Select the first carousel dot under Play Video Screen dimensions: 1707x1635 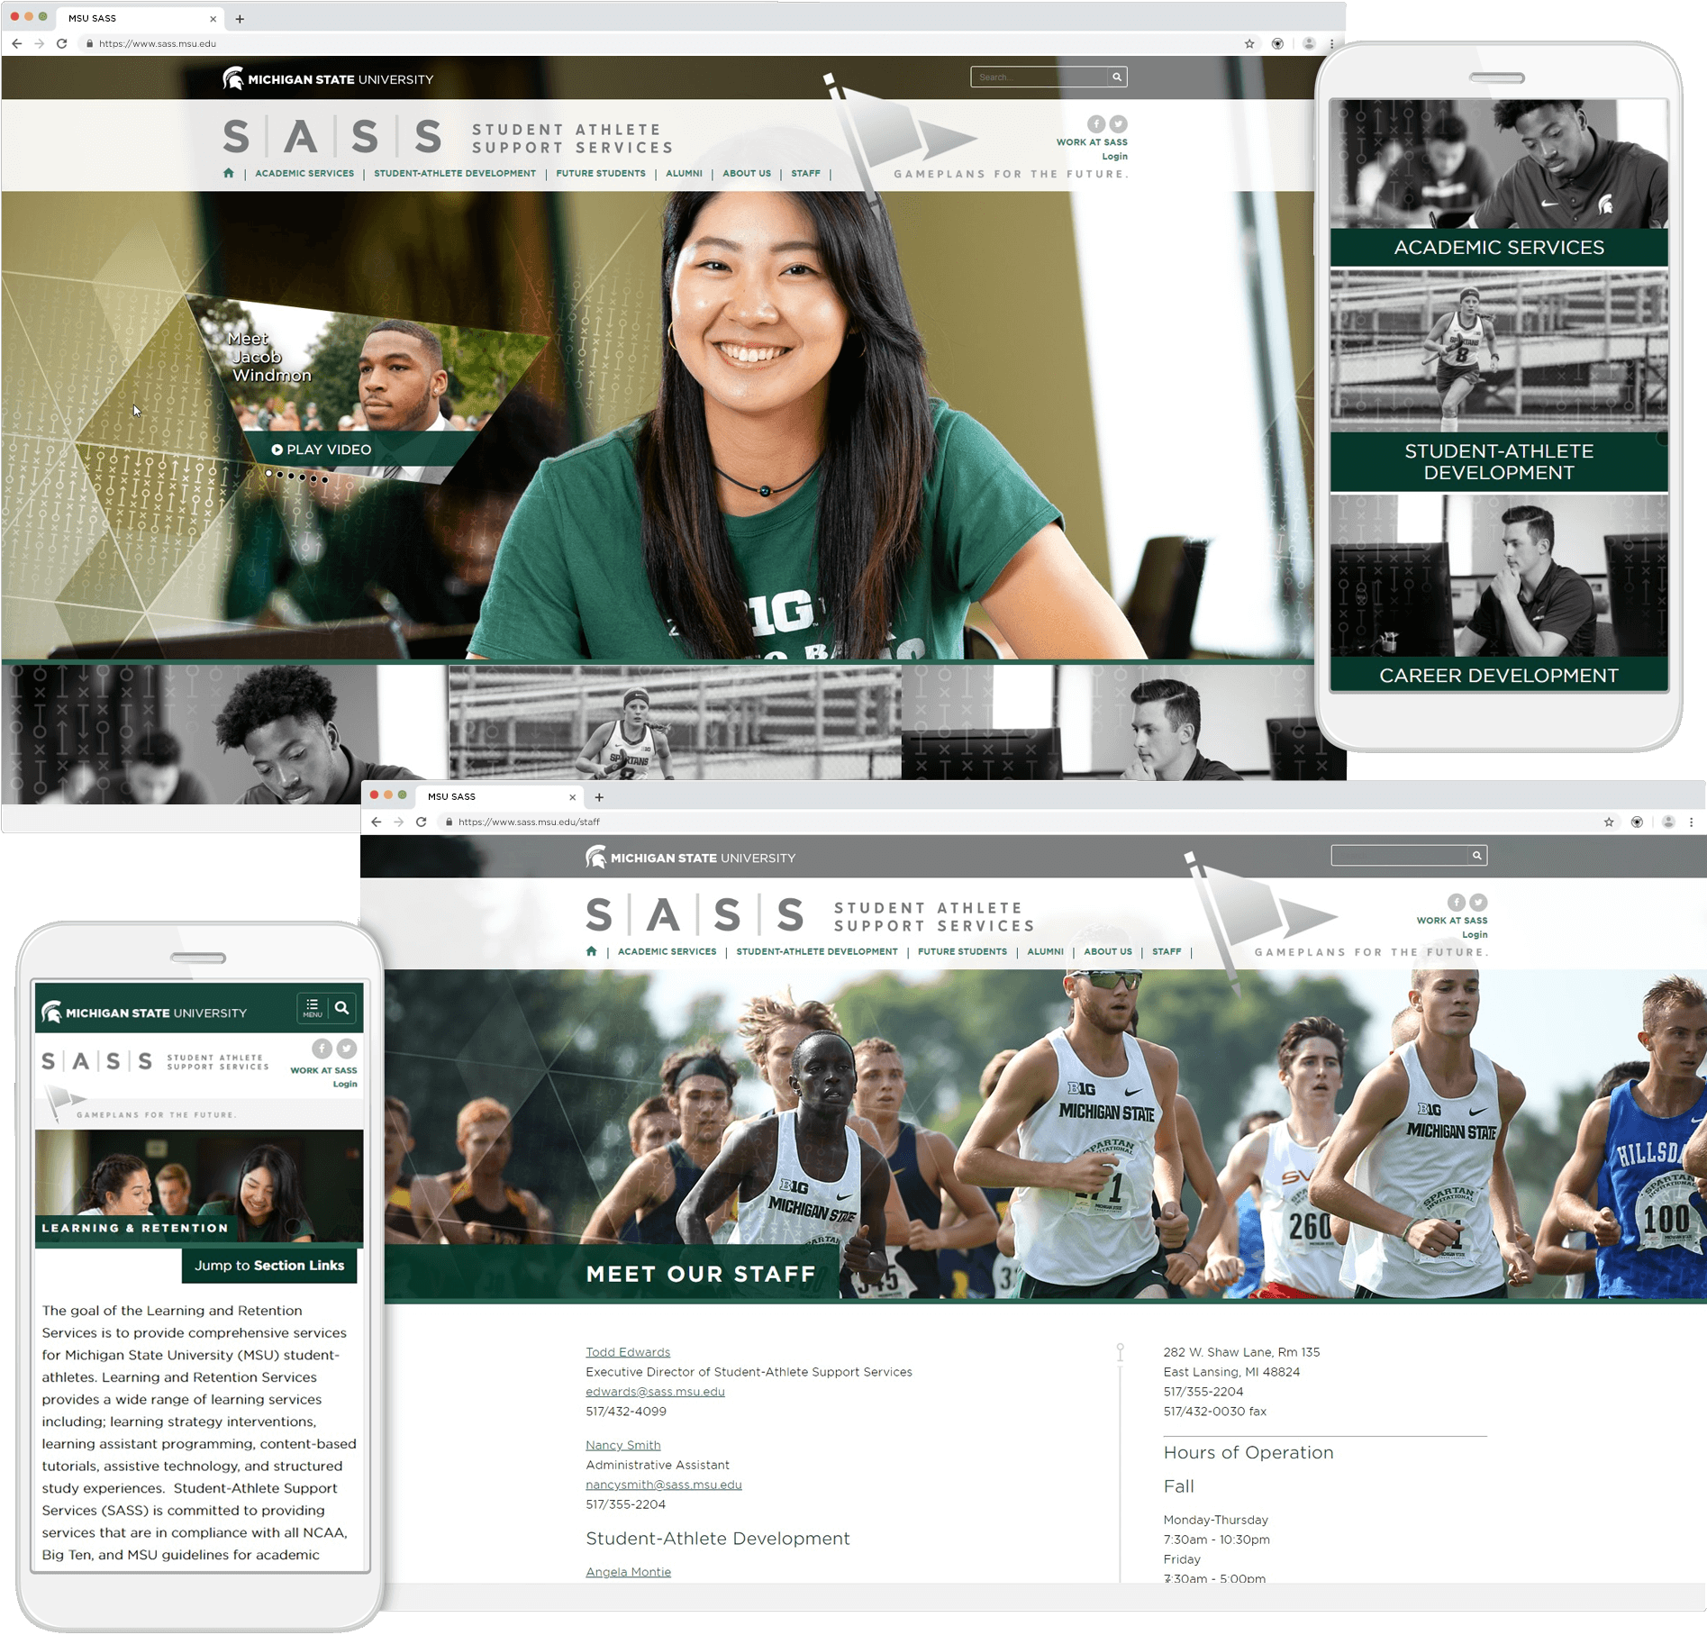[268, 473]
